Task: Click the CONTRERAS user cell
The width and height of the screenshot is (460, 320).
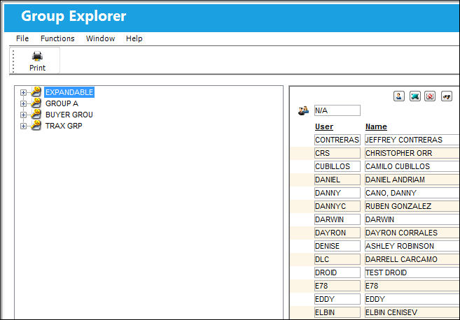Action: [337, 140]
